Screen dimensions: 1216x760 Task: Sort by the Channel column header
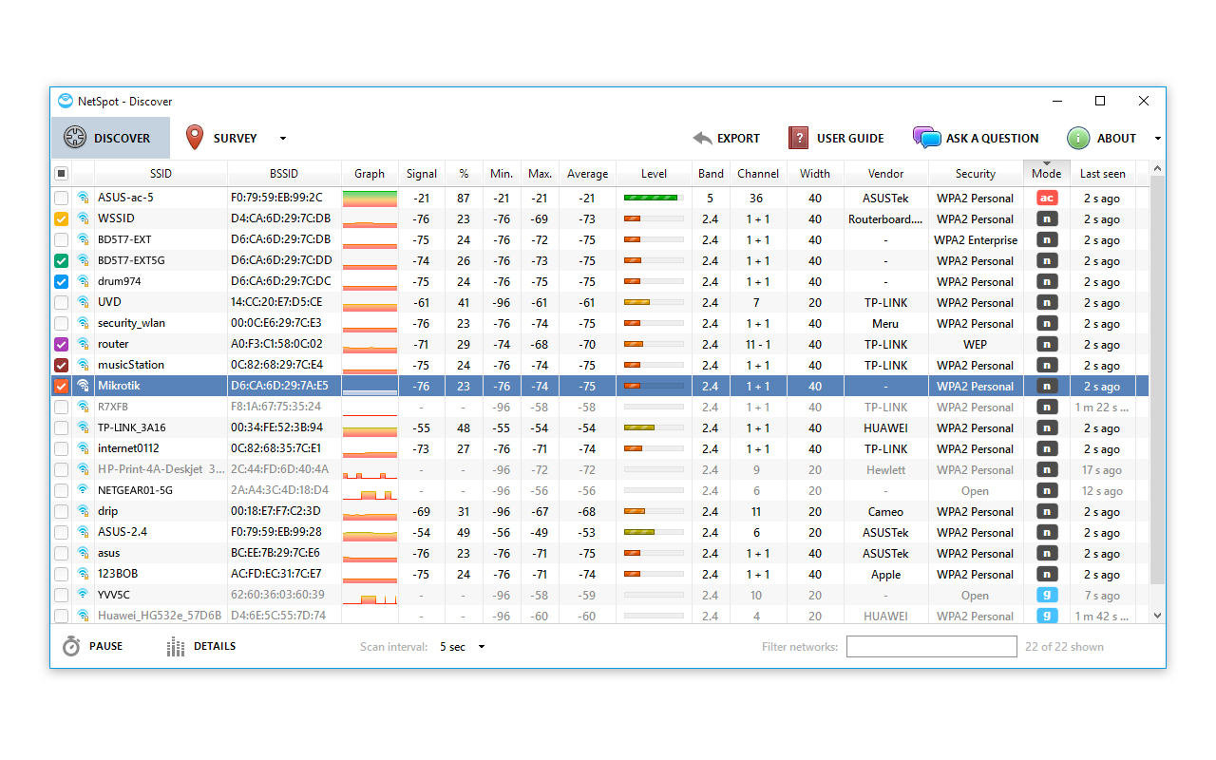click(758, 173)
